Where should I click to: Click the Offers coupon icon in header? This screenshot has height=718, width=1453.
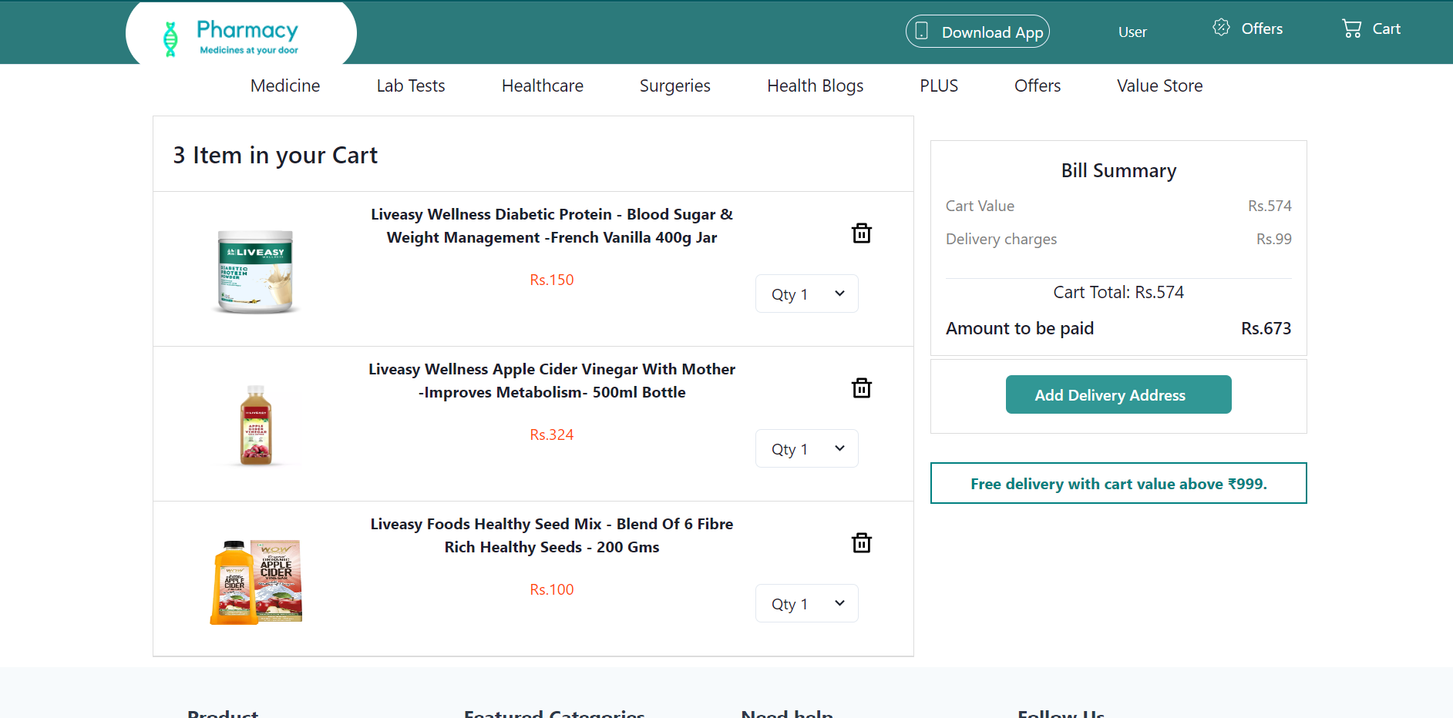point(1222,27)
